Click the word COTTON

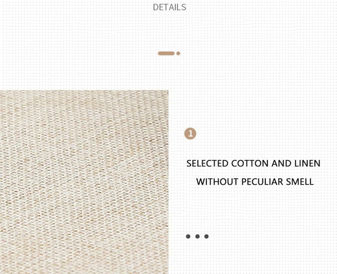point(250,164)
